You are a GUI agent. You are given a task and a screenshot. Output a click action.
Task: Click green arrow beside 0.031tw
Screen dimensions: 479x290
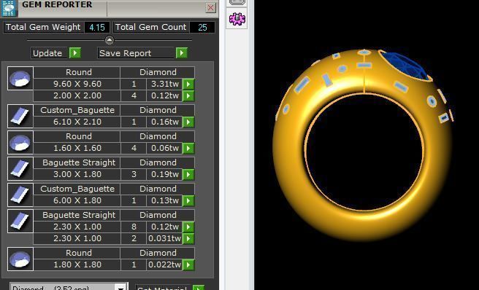188,238
